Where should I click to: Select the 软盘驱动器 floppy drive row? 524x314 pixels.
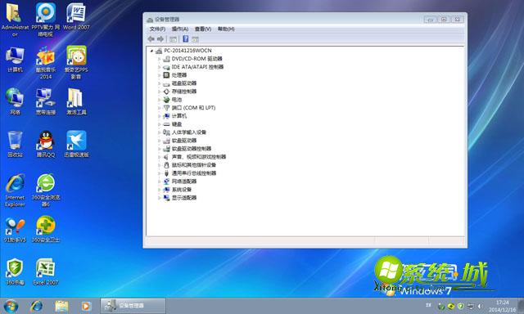(x=180, y=141)
